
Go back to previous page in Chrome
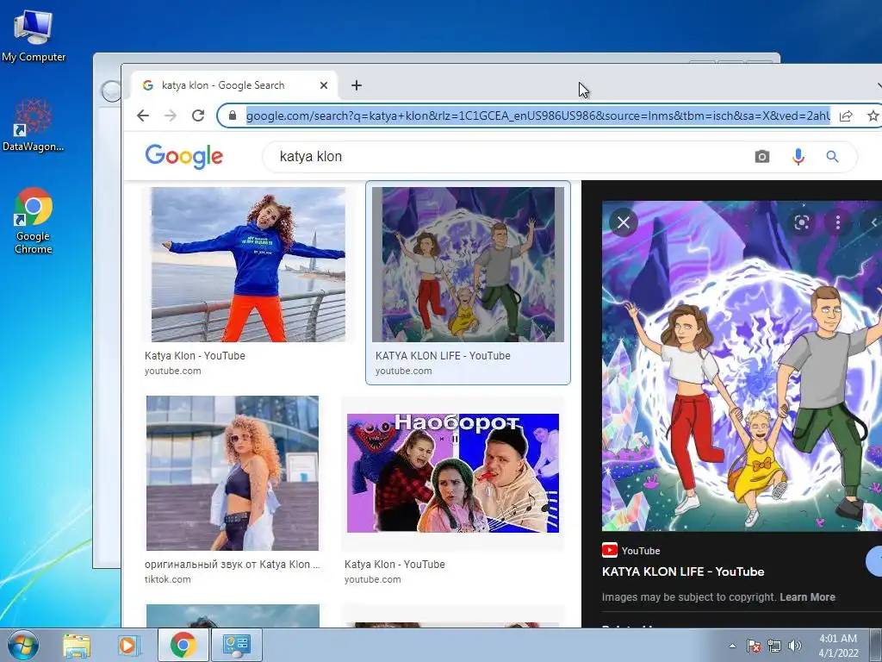(143, 116)
